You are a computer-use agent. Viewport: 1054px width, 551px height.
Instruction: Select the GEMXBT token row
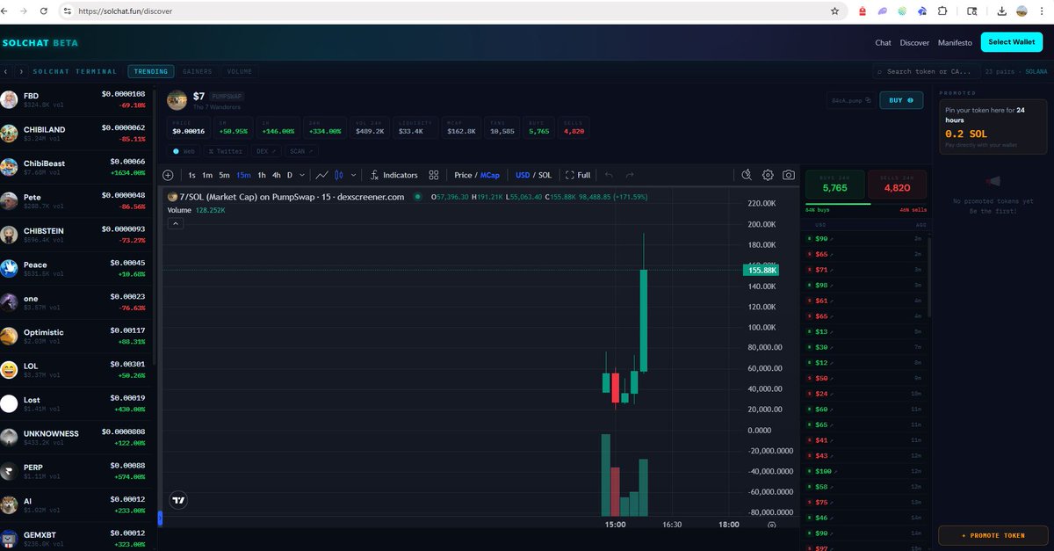tap(76, 538)
